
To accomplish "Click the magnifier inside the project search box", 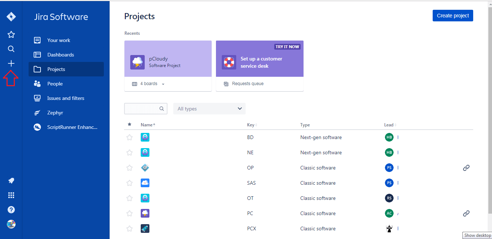I will [162, 109].
